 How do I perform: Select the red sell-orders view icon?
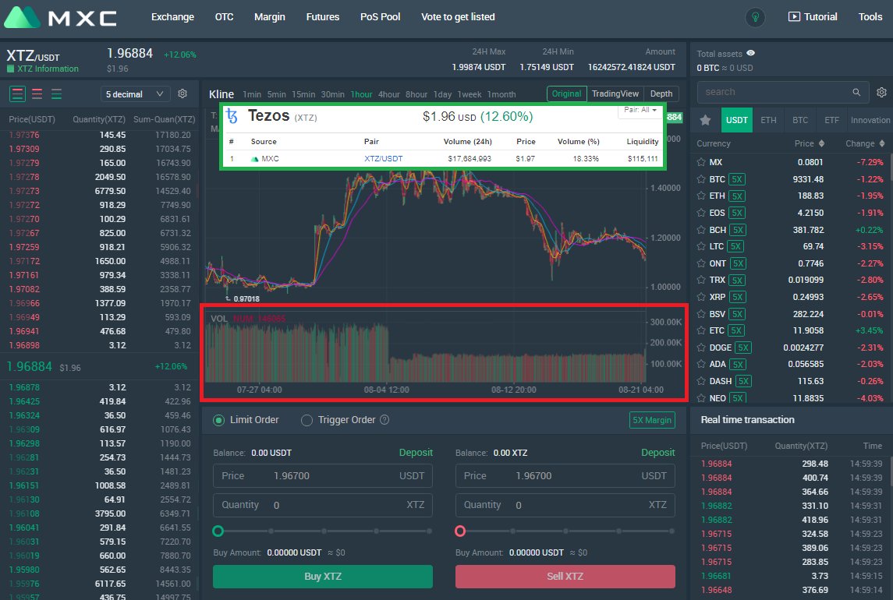[37, 94]
